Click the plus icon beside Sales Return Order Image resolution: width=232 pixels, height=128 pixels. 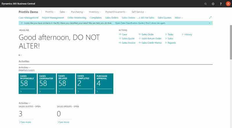click(139, 38)
